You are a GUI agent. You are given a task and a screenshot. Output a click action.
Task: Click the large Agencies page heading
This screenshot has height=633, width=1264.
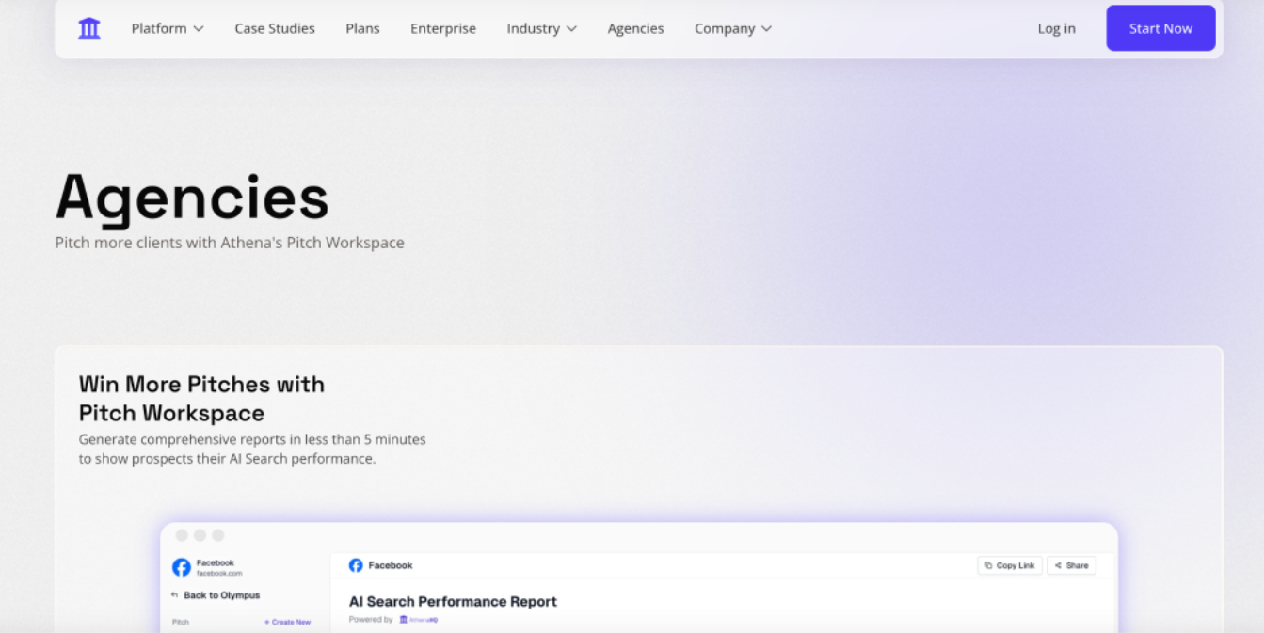tap(192, 198)
